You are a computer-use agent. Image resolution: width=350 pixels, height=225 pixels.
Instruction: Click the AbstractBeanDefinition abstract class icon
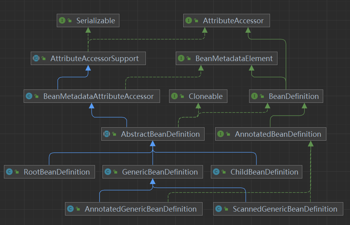click(x=107, y=134)
